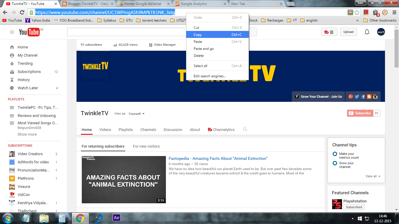Open the Factopedia Animal Extinction video title
The image size is (399, 224).
218,159
